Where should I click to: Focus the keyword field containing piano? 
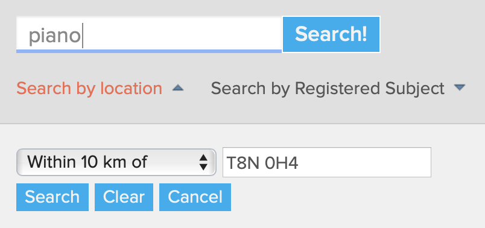click(x=149, y=34)
